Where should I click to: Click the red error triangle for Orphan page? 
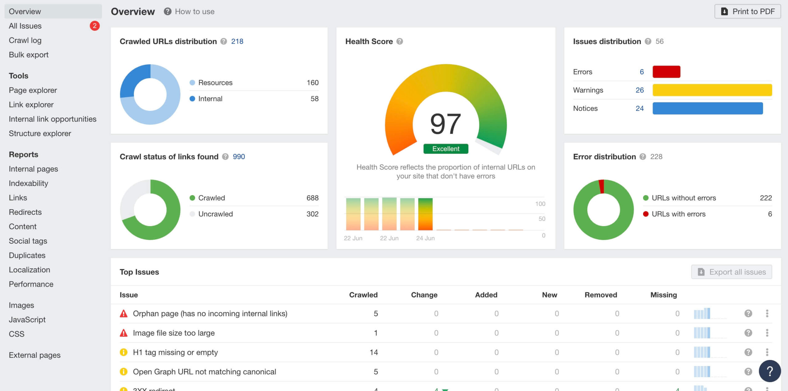pos(123,313)
